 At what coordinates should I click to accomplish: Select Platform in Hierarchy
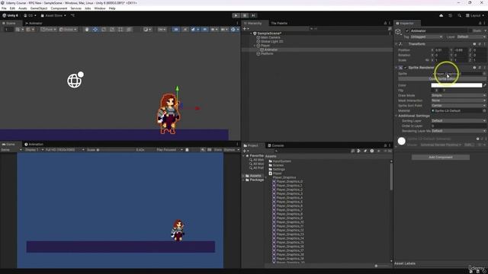267,54
